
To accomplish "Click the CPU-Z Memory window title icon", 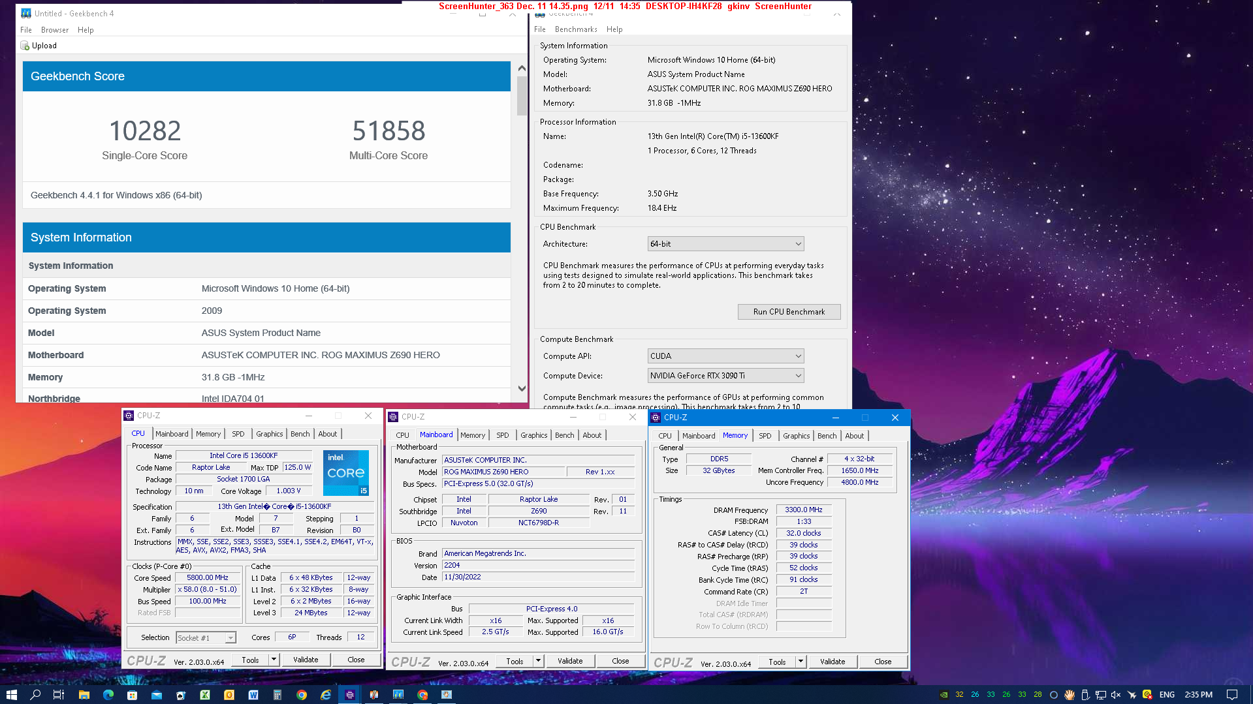I will tap(656, 418).
